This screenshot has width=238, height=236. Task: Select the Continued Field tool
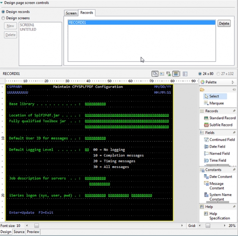point(220,140)
